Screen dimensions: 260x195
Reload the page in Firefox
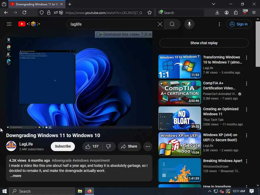[24, 13]
